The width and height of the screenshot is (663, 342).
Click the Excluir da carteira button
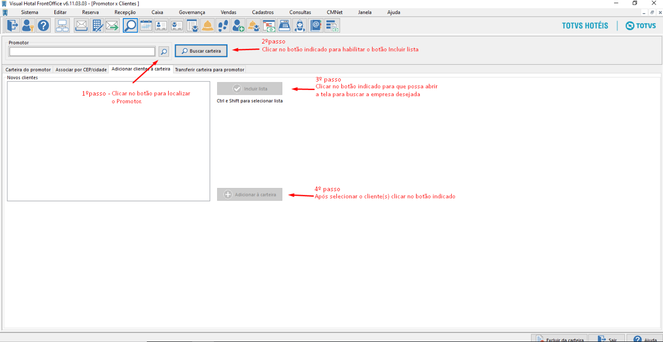(559, 339)
